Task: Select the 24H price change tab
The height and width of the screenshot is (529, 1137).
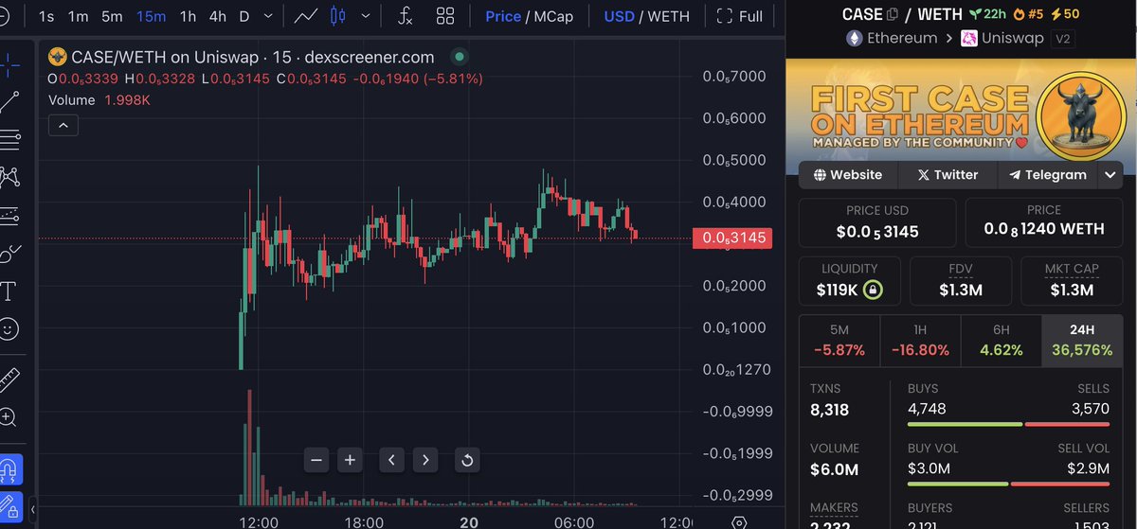Action: tap(1081, 341)
